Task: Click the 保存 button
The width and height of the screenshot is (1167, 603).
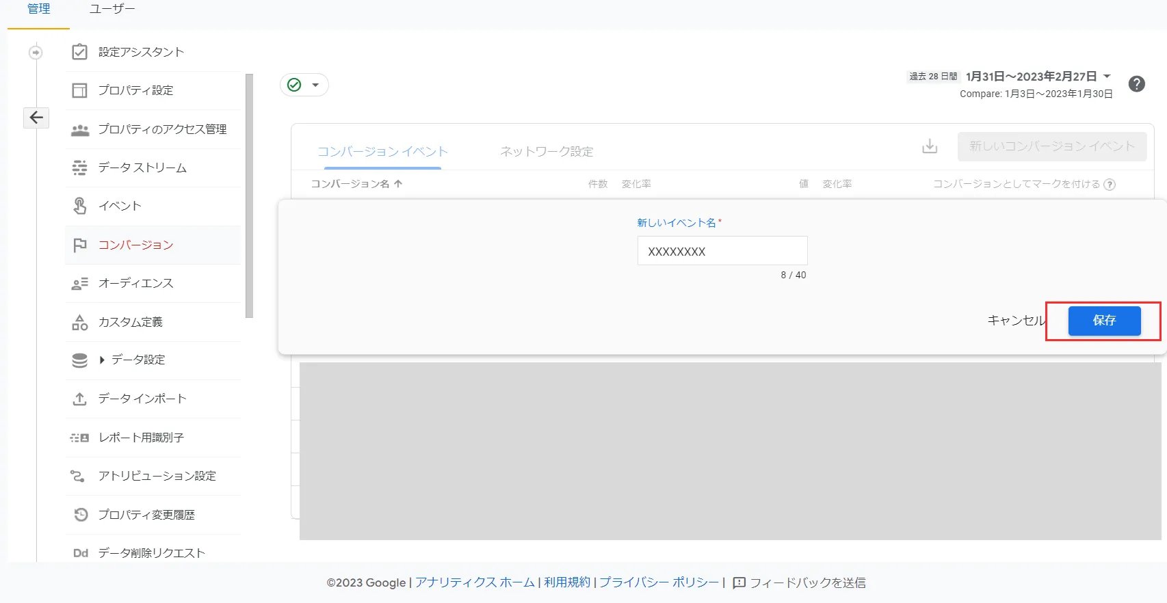Action: pyautogui.click(x=1104, y=321)
